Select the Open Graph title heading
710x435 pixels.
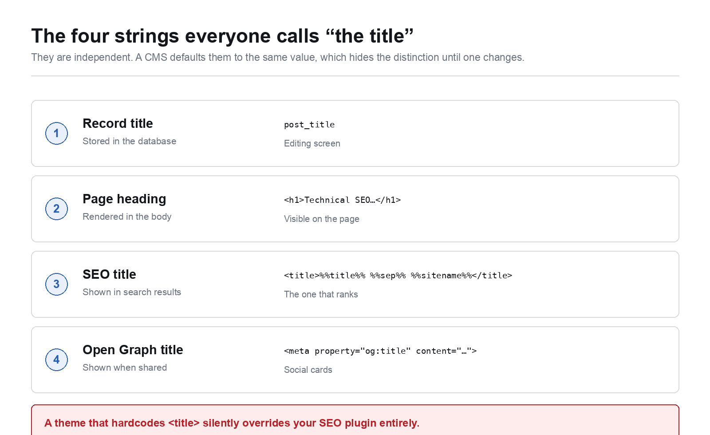133,350
